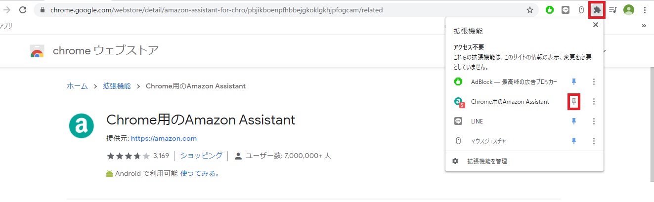Unpin マウスジェスチャー from toolbar
Image resolution: width=654 pixels, height=202 pixels.
coord(574,141)
